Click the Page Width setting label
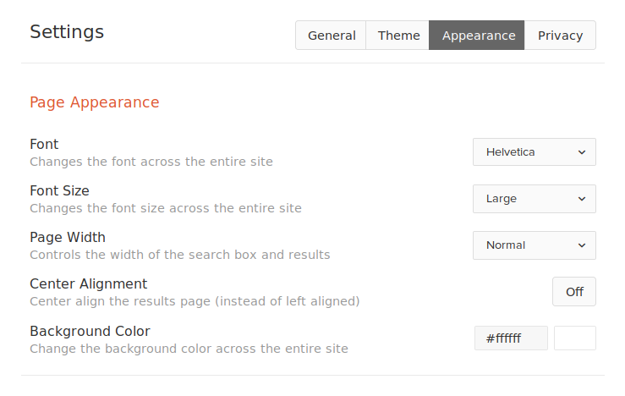The width and height of the screenshot is (625, 396). (x=68, y=237)
